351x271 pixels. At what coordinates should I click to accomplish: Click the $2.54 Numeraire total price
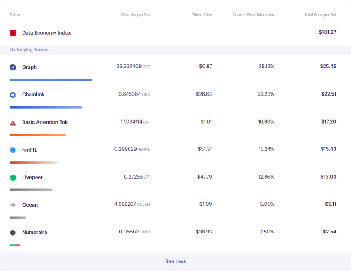(x=329, y=232)
